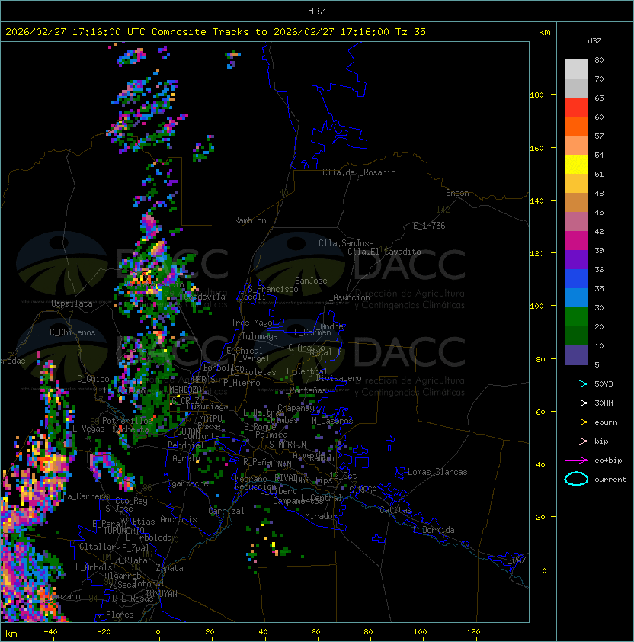
Task: Click the 'TUNUYAN' map label
Action: 162,594
